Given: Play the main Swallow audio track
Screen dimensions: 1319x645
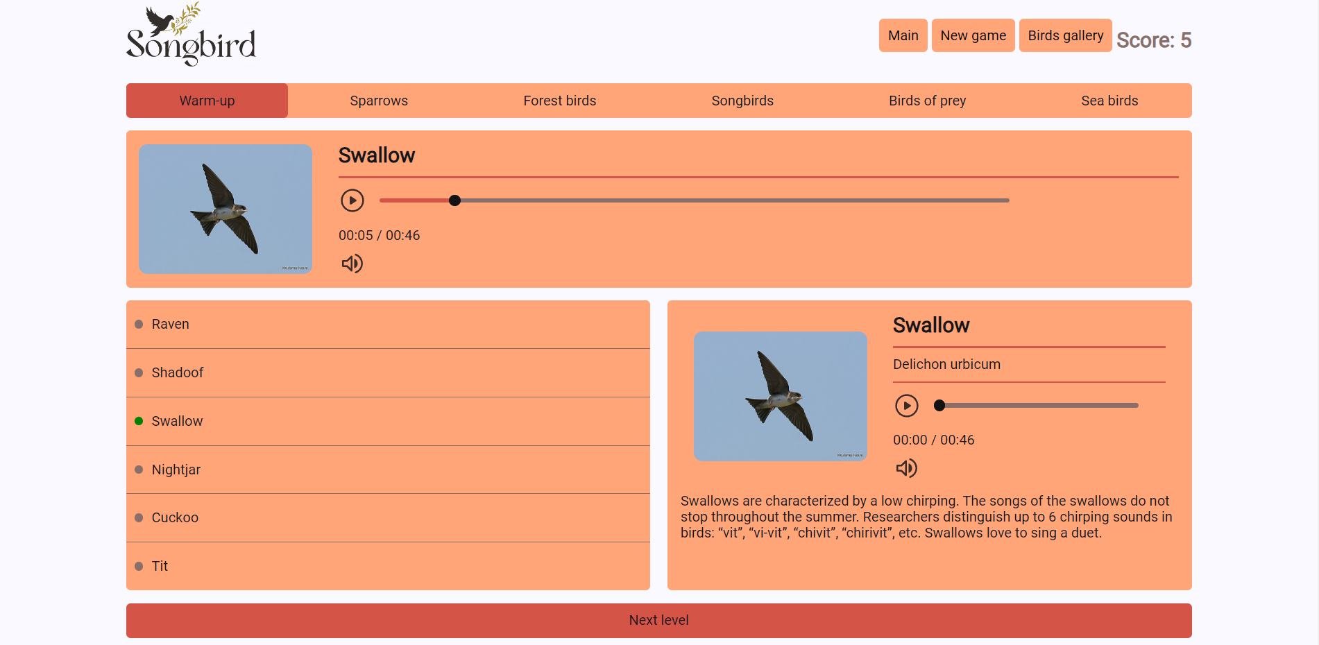Looking at the screenshot, I should pos(352,200).
